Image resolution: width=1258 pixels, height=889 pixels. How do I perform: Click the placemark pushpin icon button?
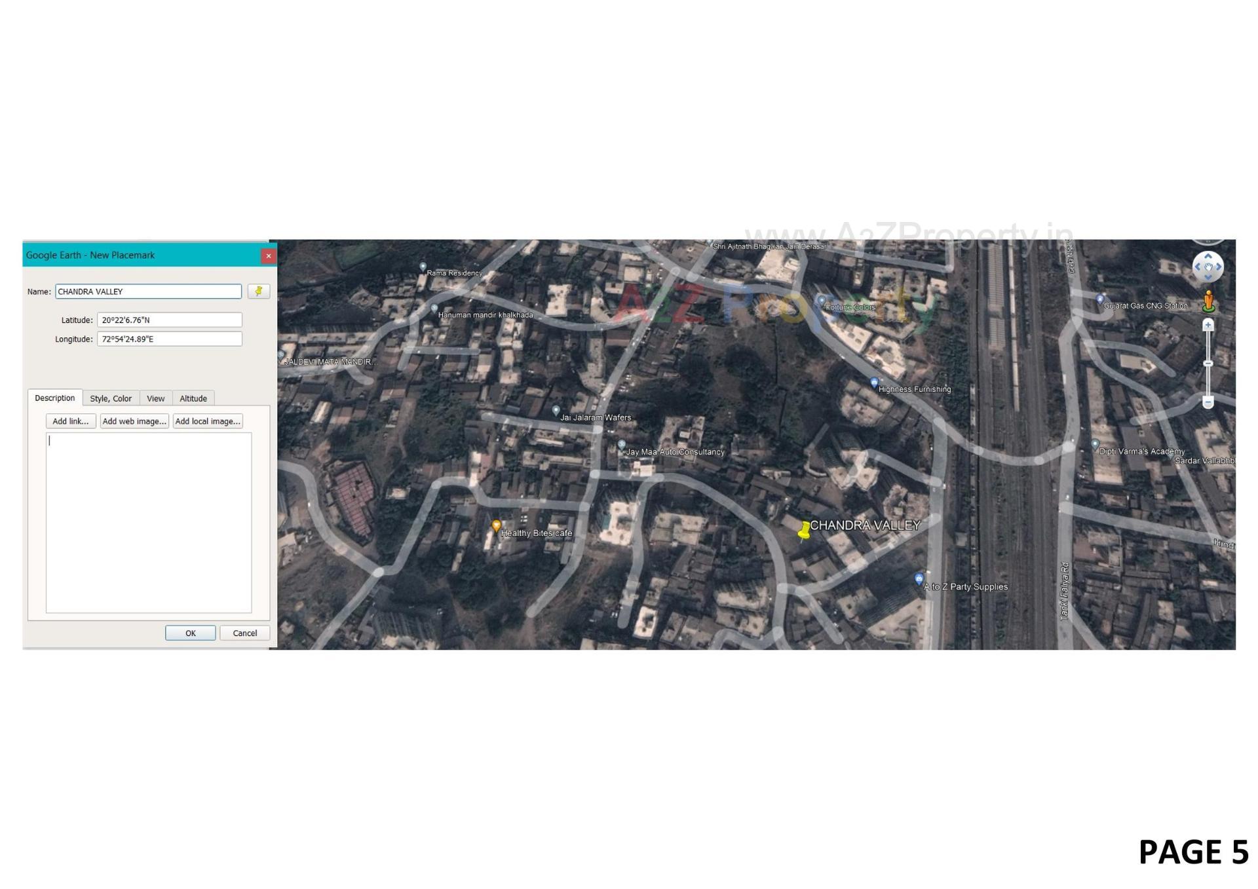point(259,292)
